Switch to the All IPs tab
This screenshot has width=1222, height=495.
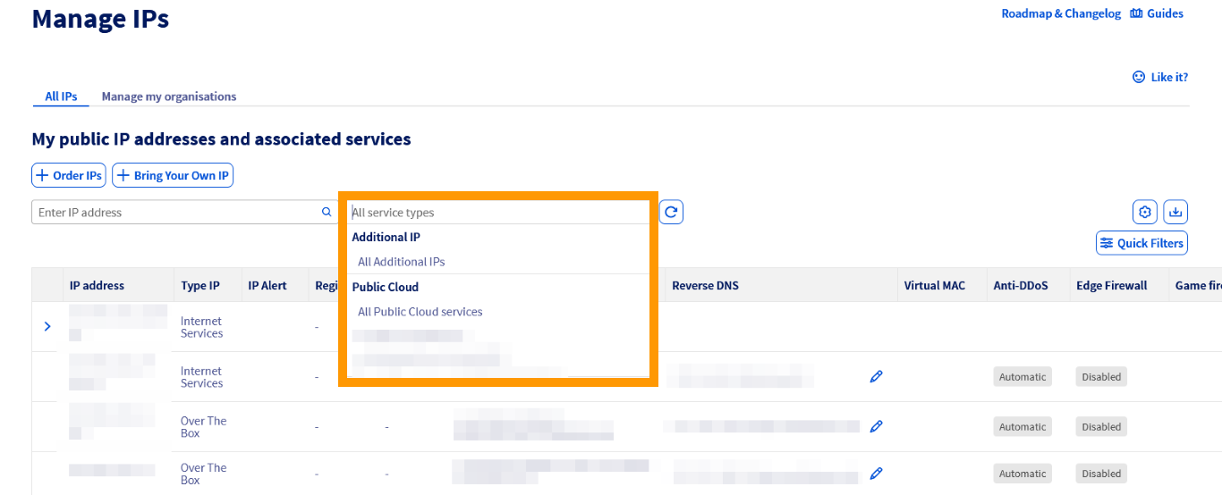(61, 96)
